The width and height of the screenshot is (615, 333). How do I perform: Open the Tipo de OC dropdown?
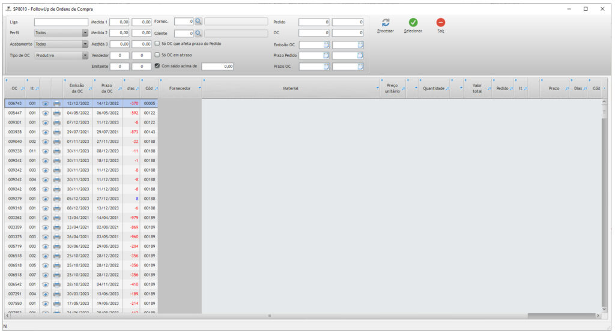pyautogui.click(x=85, y=55)
